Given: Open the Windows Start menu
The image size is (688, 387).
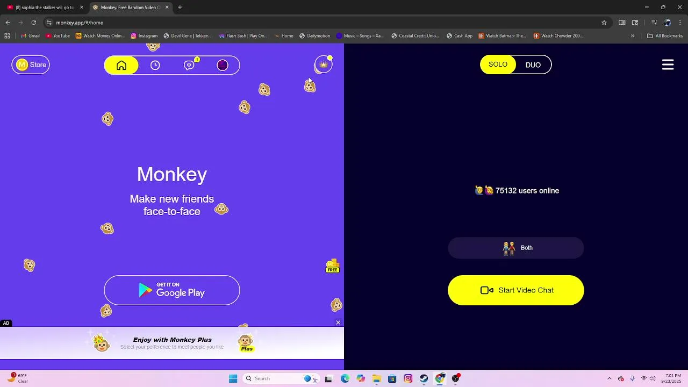Looking at the screenshot, I should (x=233, y=378).
